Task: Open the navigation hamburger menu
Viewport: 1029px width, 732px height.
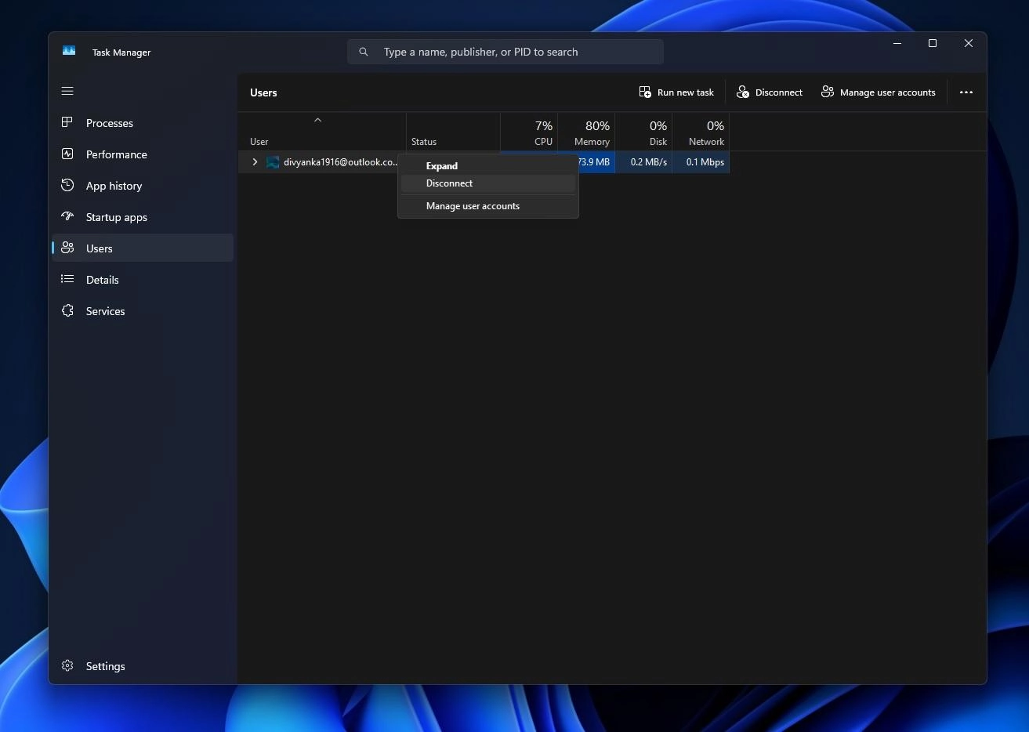Action: pyautogui.click(x=67, y=91)
